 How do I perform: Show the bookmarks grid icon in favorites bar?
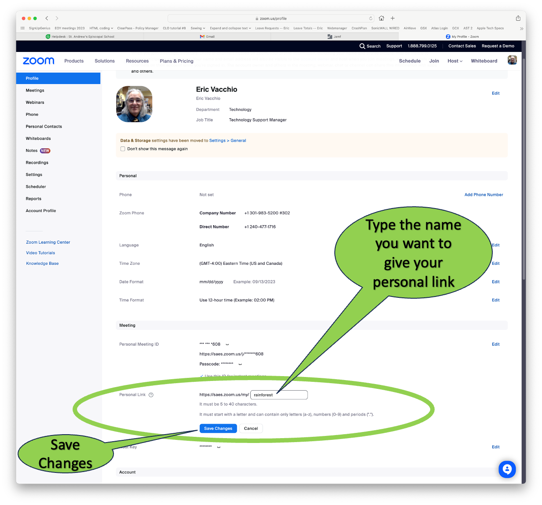pyautogui.click(x=22, y=28)
